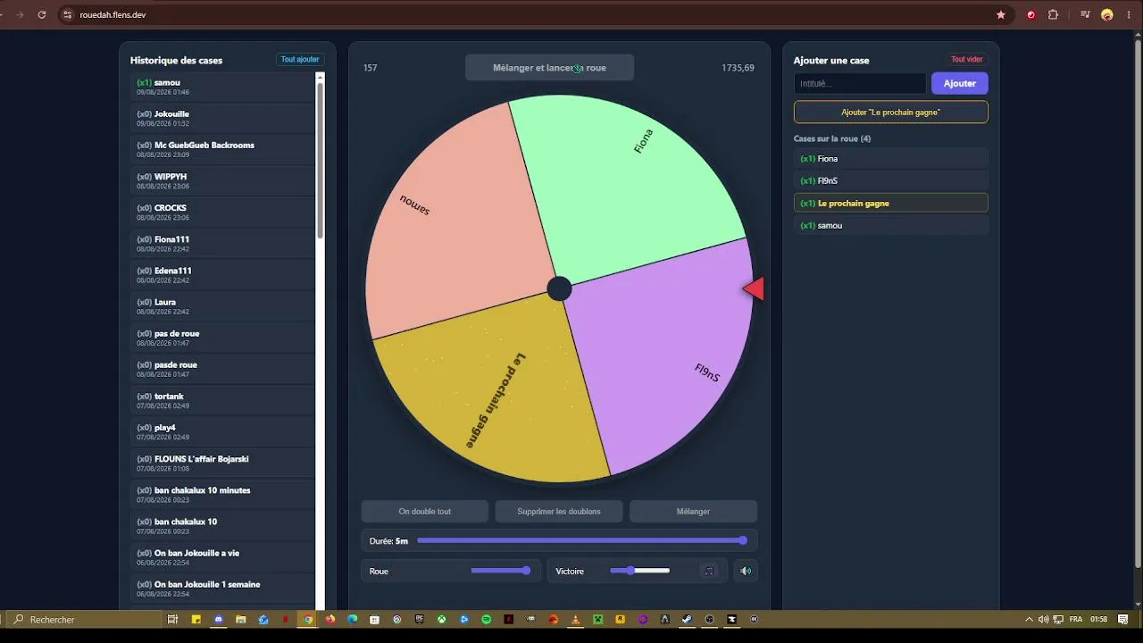Click Supprimer les doublons button
The image size is (1143, 643).
(559, 512)
